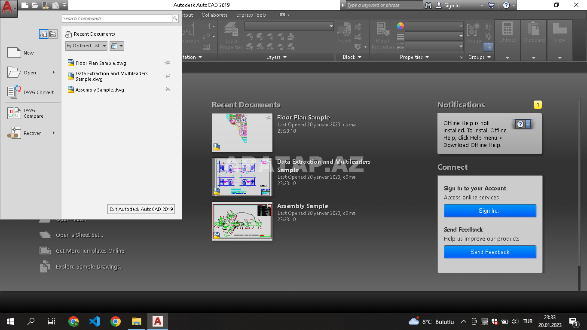Open the Lineweight dropdown in Properties panel
The width and height of the screenshot is (587, 330).
tap(434, 36)
